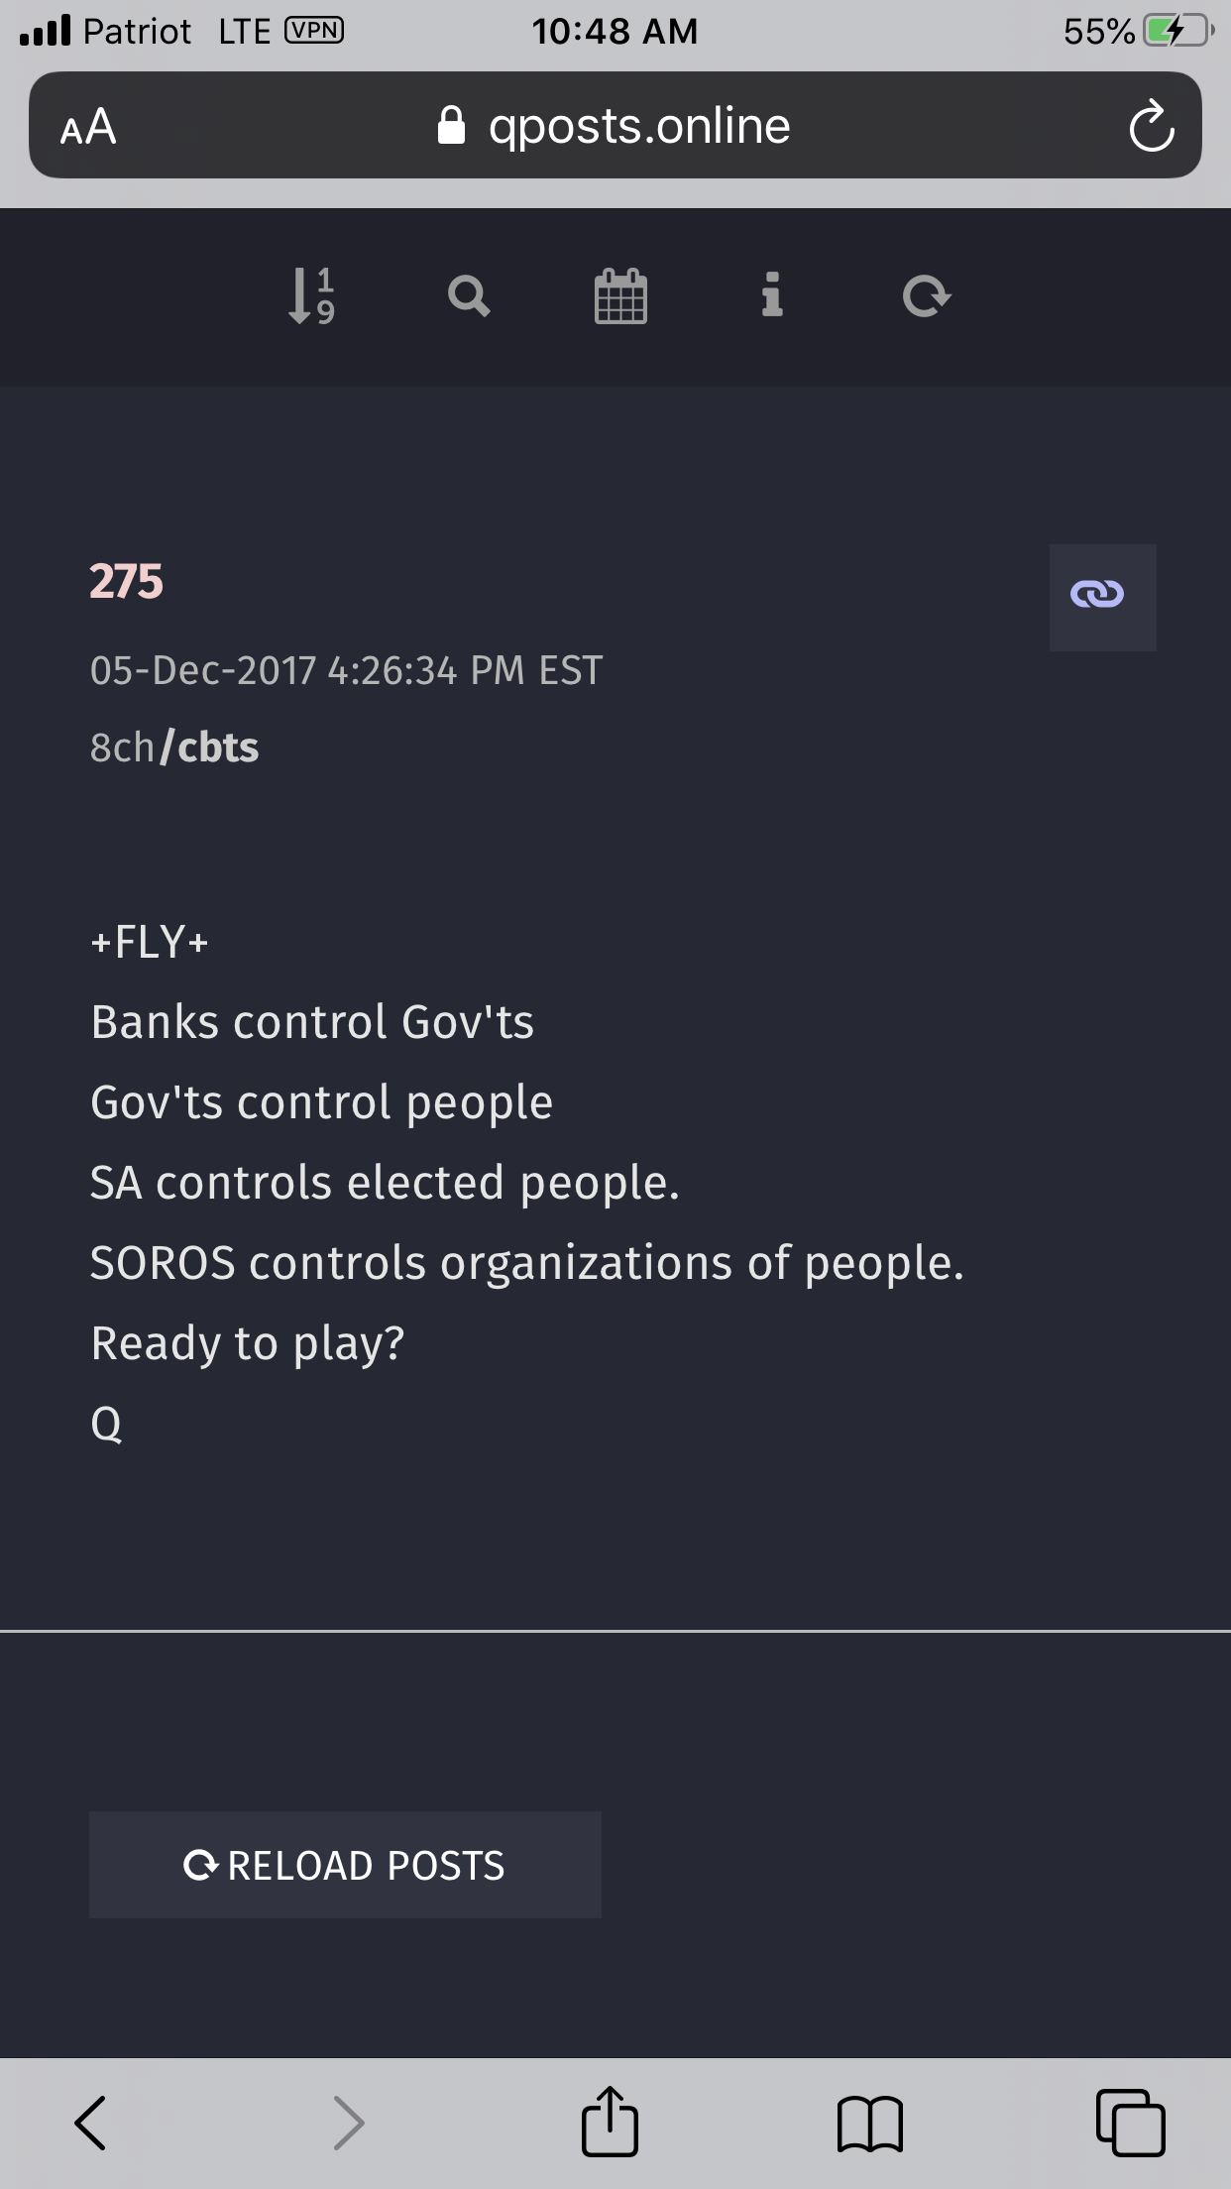This screenshot has width=1231, height=2189.
Task: Go forward with Safari forward chevron
Action: [x=348, y=2123]
